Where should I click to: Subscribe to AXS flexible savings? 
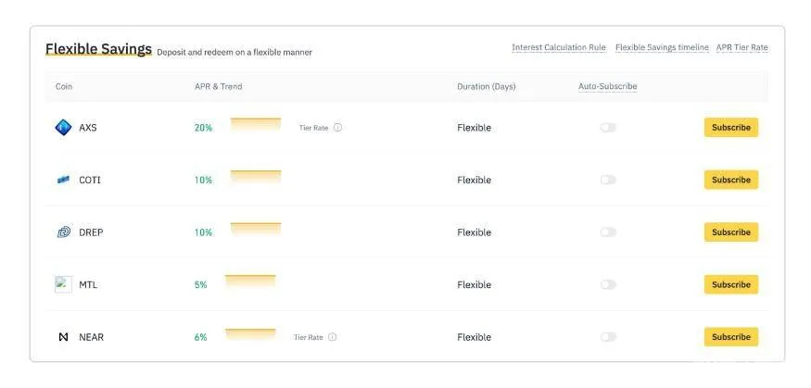click(730, 128)
